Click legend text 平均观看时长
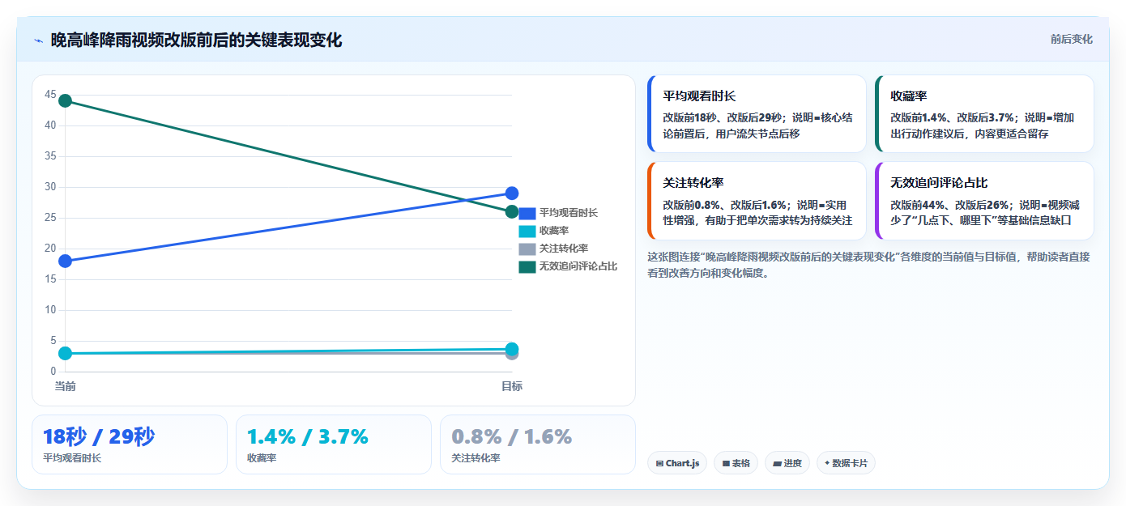Viewport: 1126px width, 506px height. (x=568, y=213)
